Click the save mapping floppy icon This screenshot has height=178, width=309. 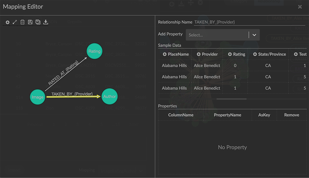click(30, 22)
